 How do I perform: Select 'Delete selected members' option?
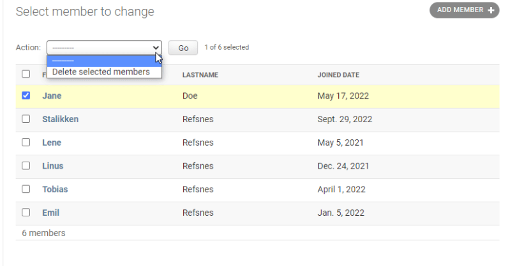coord(105,72)
